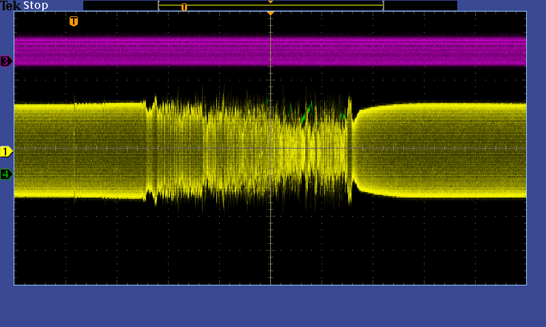Click the orange T marker inside the graticule

tap(74, 21)
